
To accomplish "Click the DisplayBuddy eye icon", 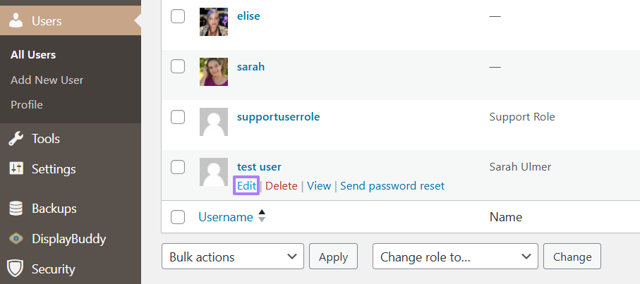I will pyautogui.click(x=16, y=239).
